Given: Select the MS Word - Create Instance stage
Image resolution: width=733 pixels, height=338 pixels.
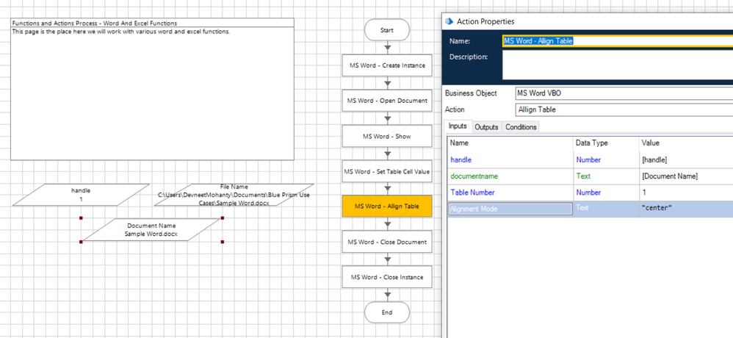Looking at the screenshot, I should pos(387,65).
